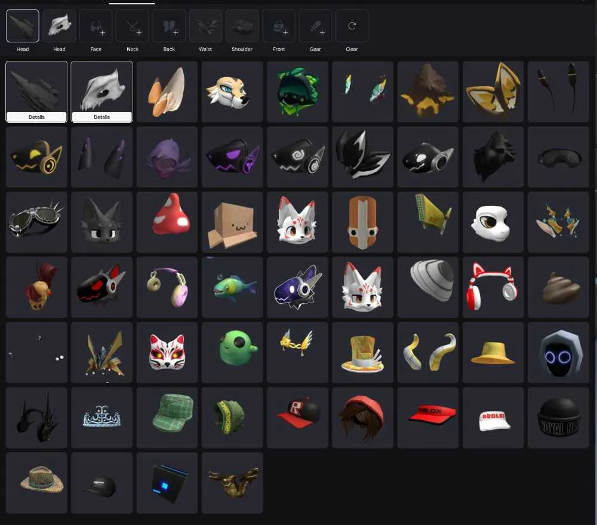Select the brown poop hat
597x525 pixels.
click(x=559, y=287)
